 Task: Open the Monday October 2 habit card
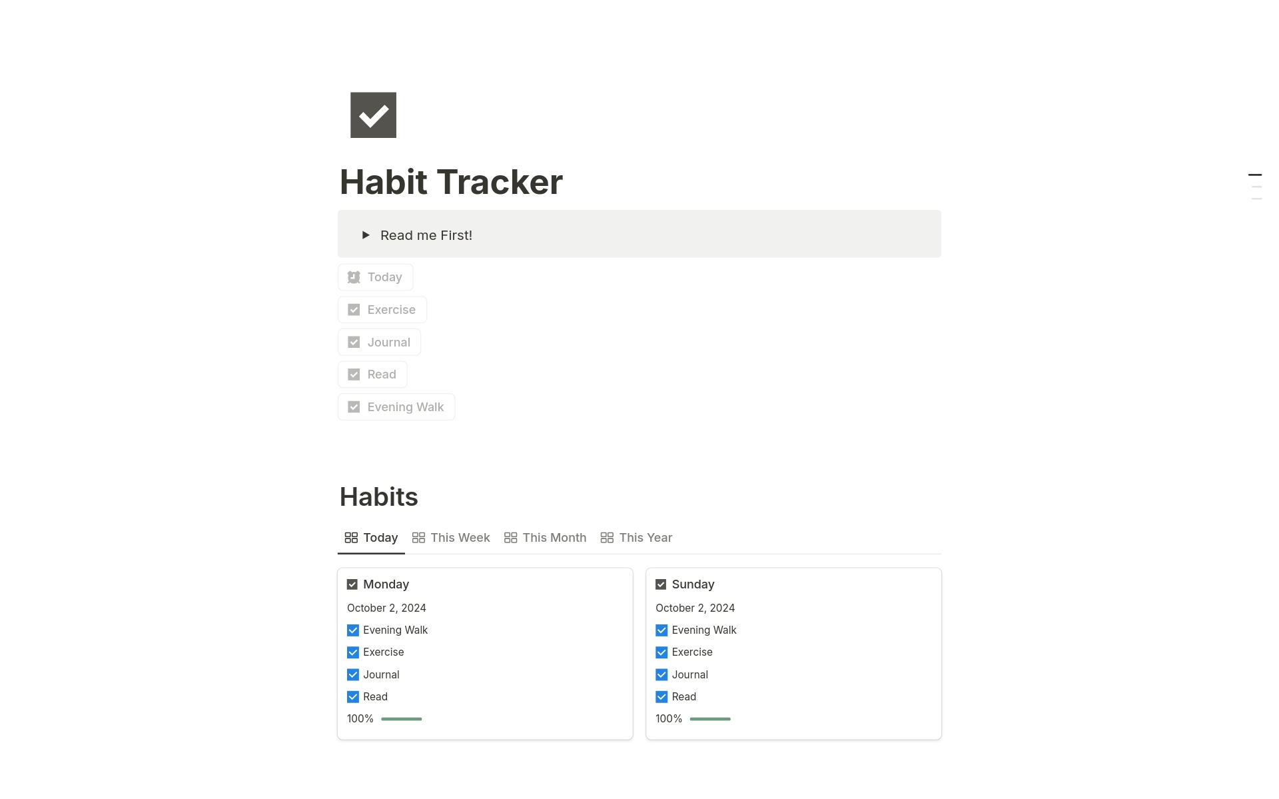point(384,582)
